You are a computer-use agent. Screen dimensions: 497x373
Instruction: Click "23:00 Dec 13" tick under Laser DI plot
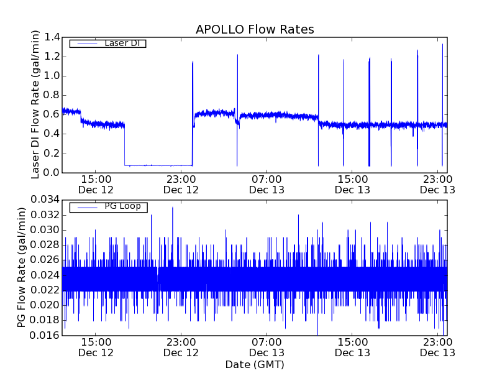pyautogui.click(x=437, y=185)
